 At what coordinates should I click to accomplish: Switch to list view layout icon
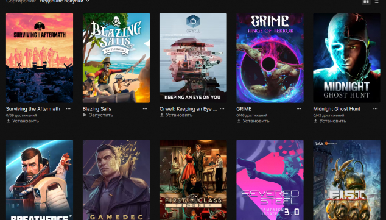376,1
